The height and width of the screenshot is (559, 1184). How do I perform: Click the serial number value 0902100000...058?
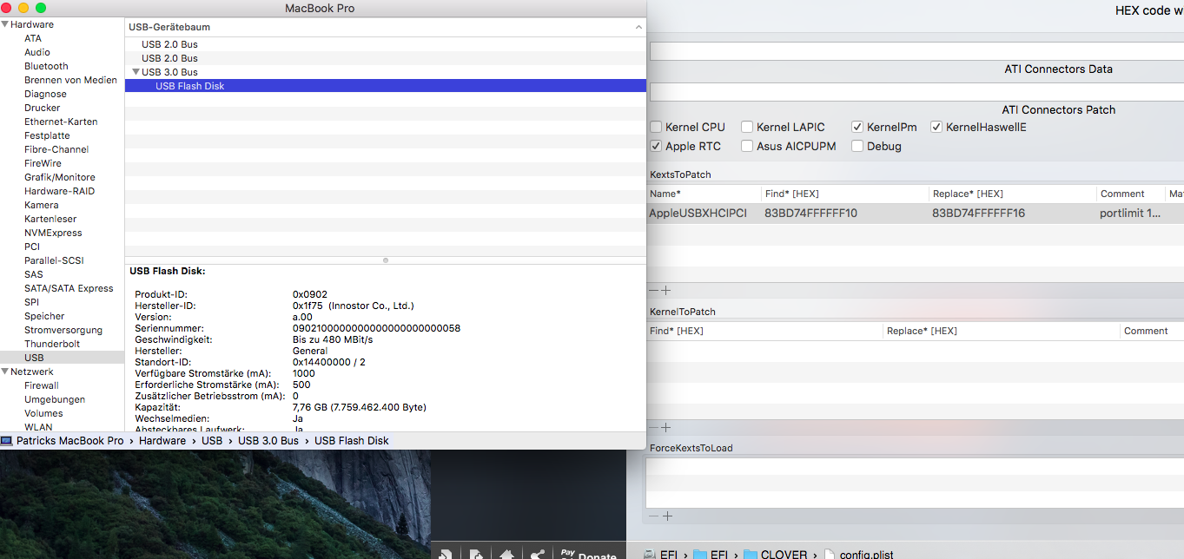pyautogui.click(x=376, y=328)
